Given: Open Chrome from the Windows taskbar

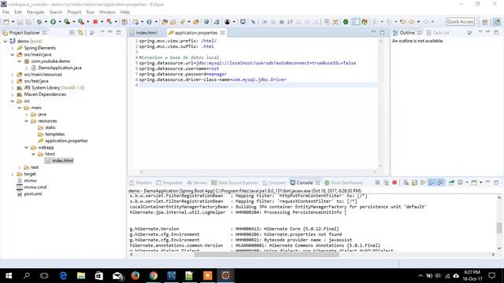Looking at the screenshot, I should pyautogui.click(x=154, y=275).
